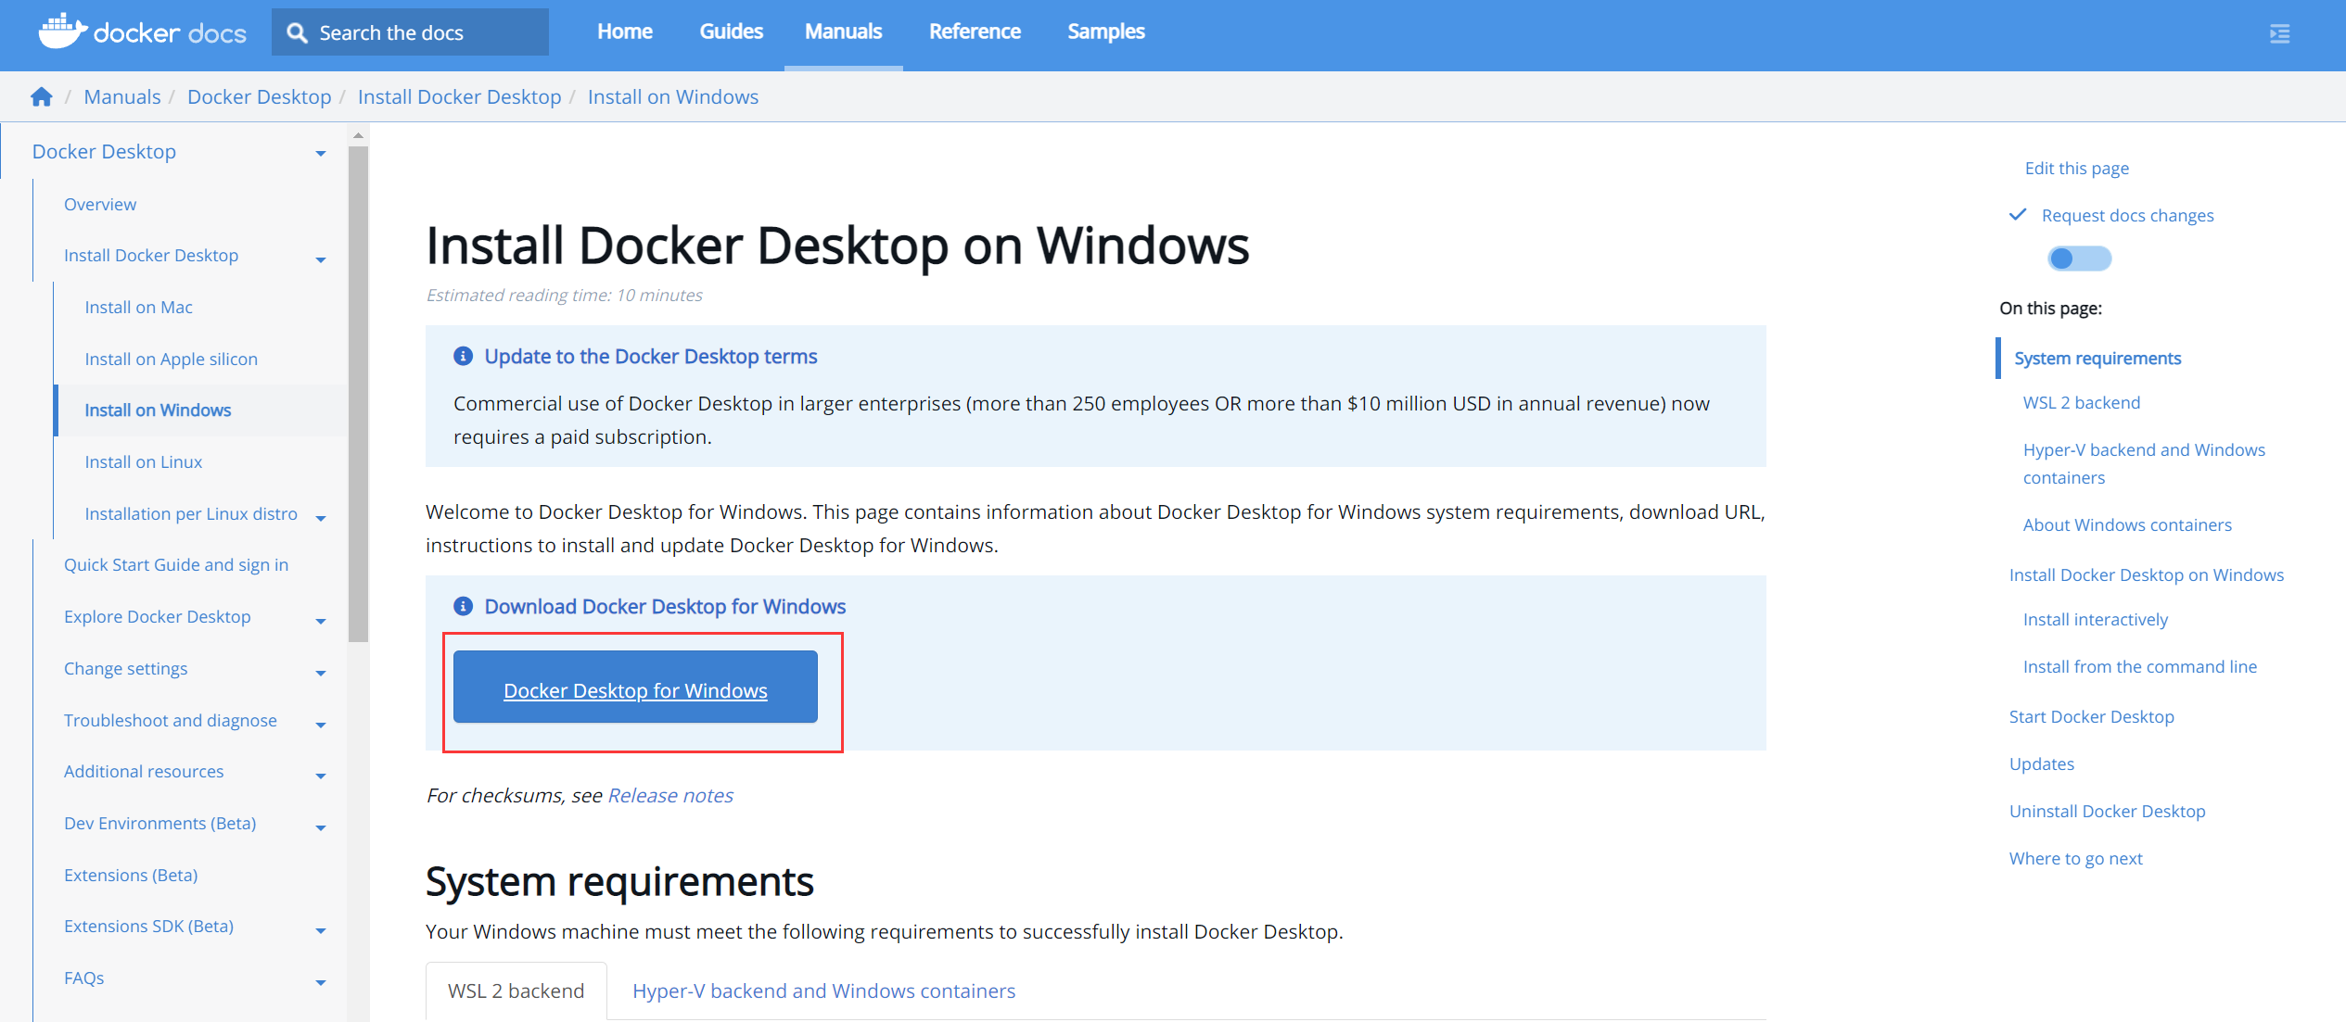The width and height of the screenshot is (2346, 1022).
Task: Click info icon beside Update terms heading
Action: tap(463, 356)
